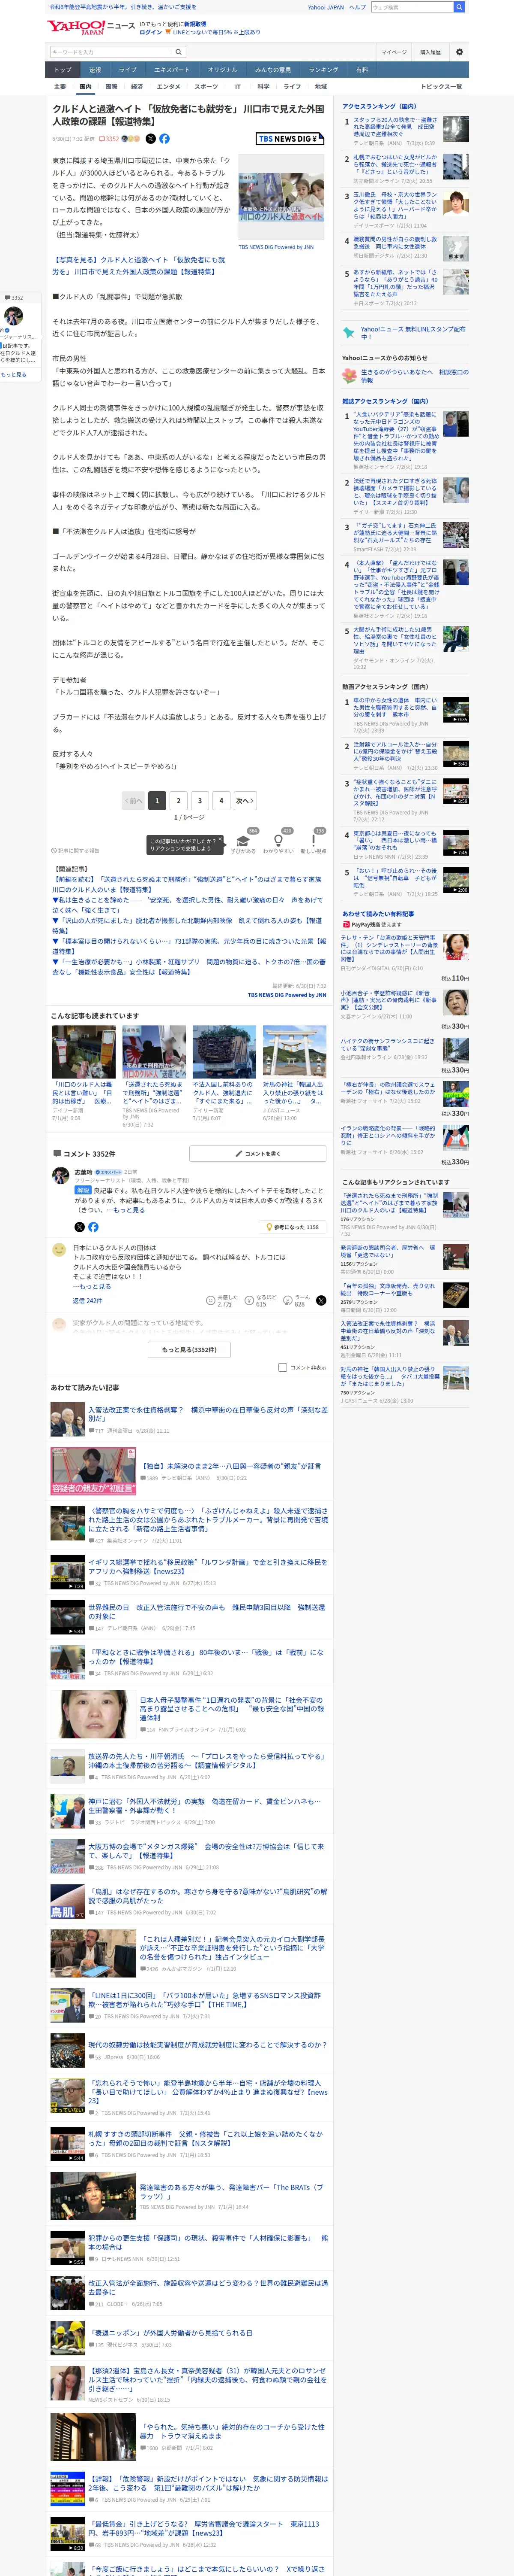This screenshot has width=514, height=2576.
Task: Select the エキスパート tab
Action: point(172,70)
